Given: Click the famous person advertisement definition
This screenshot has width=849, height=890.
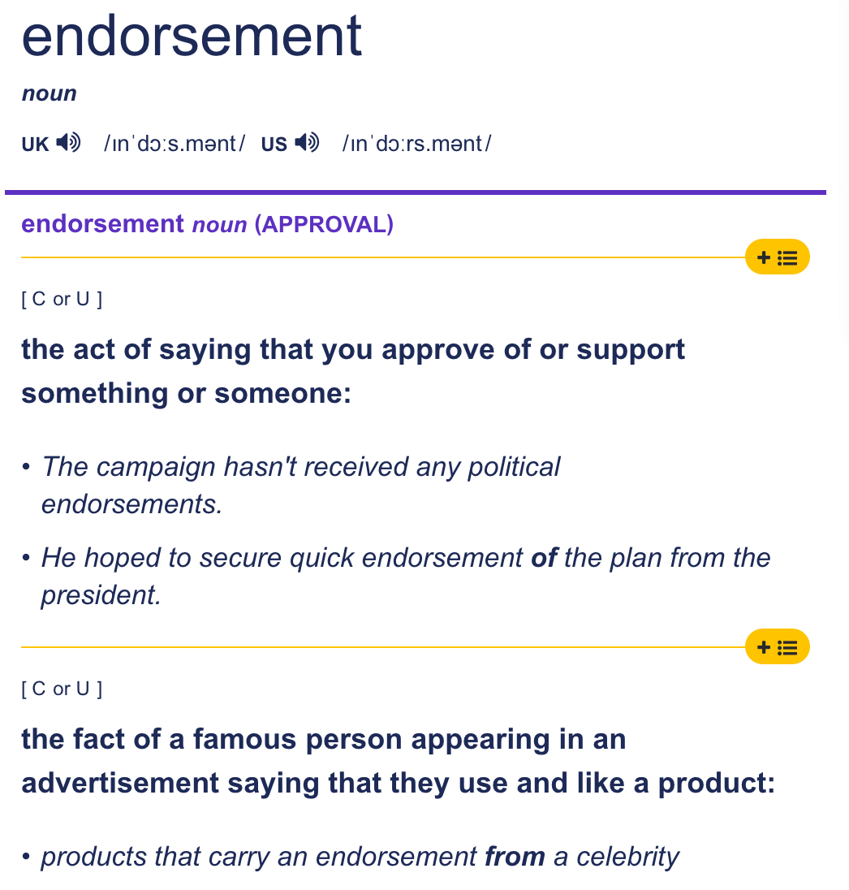Looking at the screenshot, I should click(399, 761).
